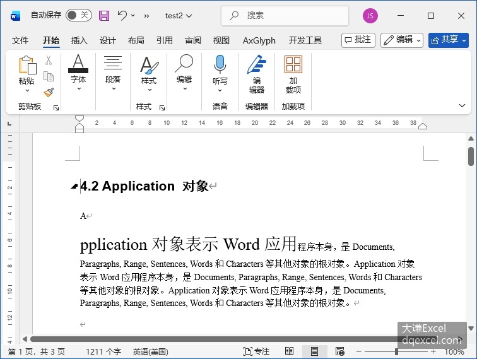Click the Cut scissors icon
This screenshot has height=359, width=477.
pos(49,60)
